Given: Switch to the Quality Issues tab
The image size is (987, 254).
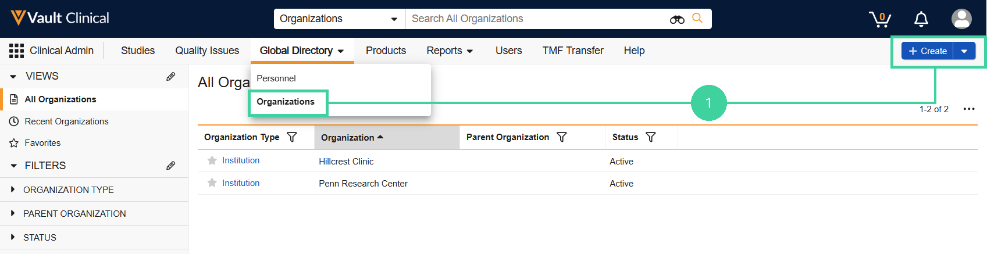Looking at the screenshot, I should (207, 51).
